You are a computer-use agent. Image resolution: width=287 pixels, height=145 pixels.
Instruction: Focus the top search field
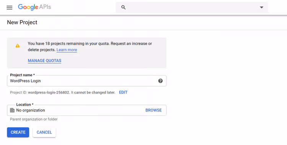pos(192,7)
